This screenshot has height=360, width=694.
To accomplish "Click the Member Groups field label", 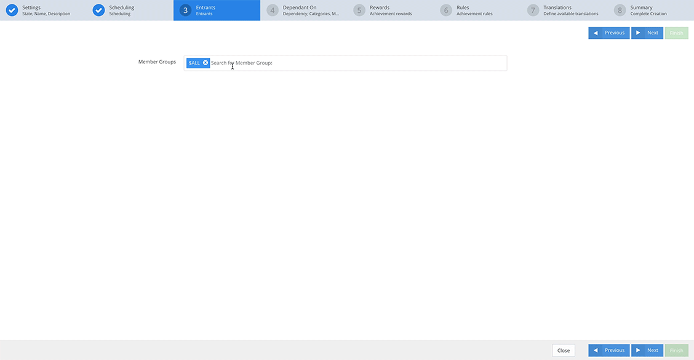I will (157, 62).
